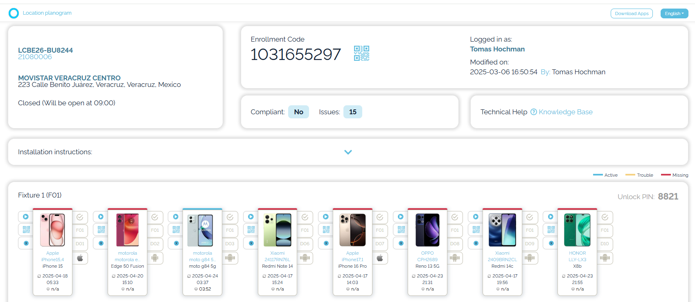Click the Active blue legend swatch

coord(598,175)
